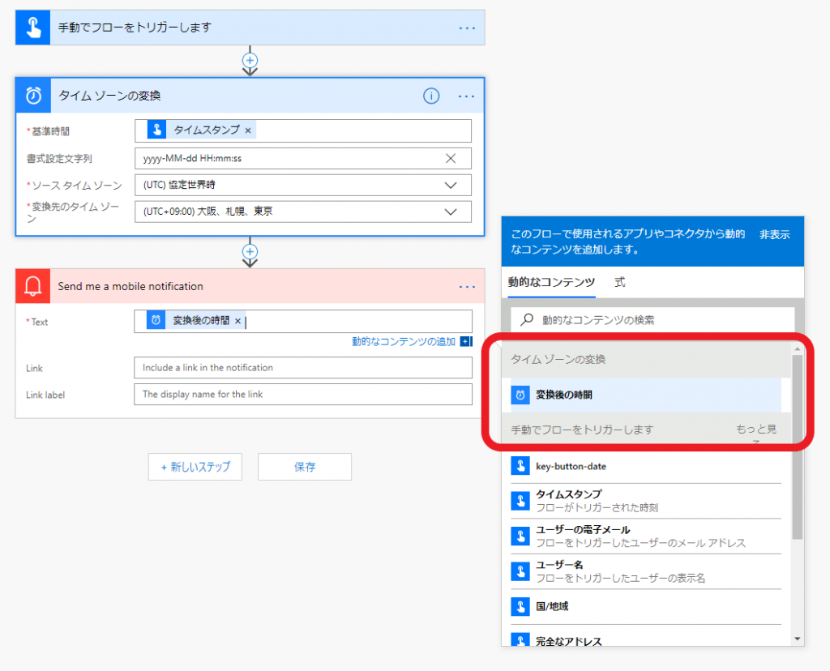Expand source time zone dropdown
Image resolution: width=830 pixels, height=671 pixels.
pos(451,186)
